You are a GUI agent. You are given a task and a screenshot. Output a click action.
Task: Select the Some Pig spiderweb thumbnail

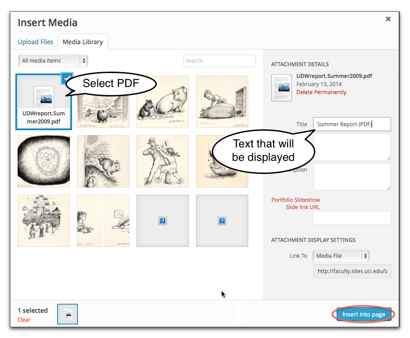click(44, 161)
